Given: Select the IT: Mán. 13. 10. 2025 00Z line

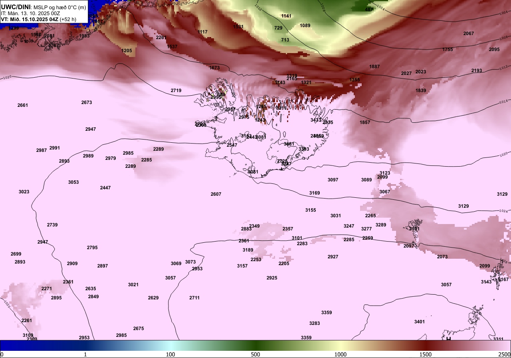Looking at the screenshot, I should pos(31,13).
